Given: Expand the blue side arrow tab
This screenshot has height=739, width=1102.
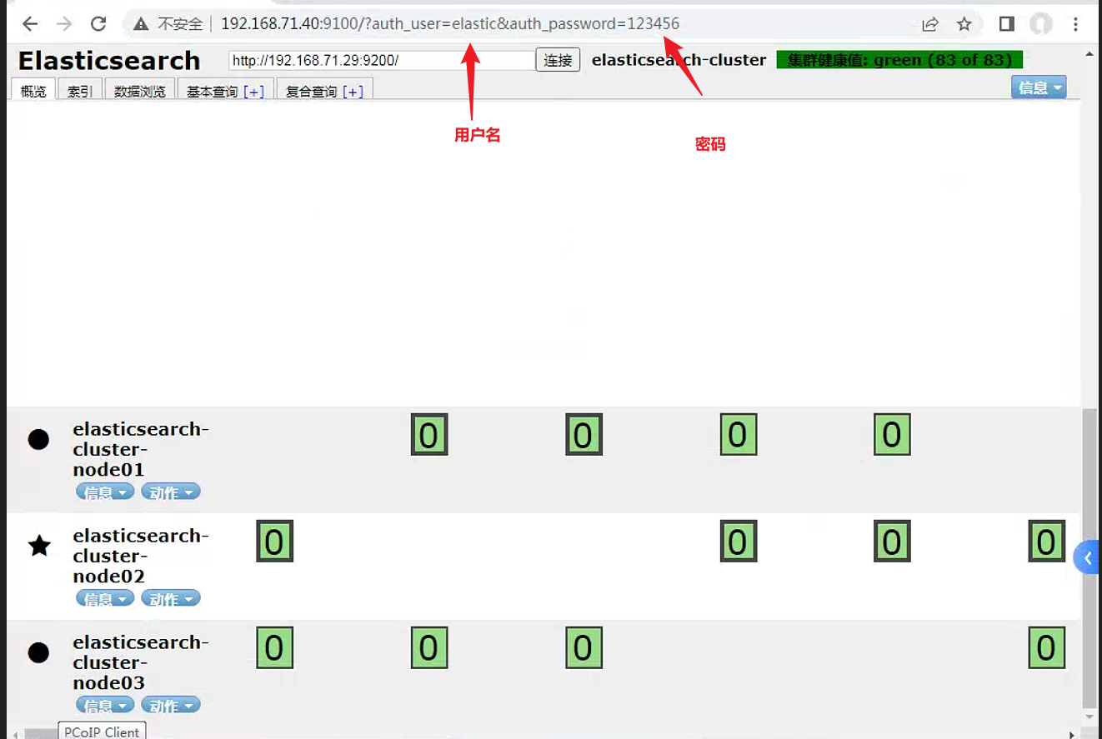Looking at the screenshot, I should 1087,557.
